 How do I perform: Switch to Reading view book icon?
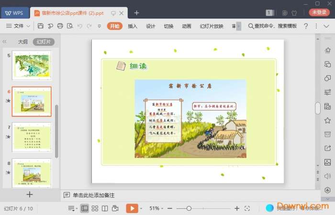tap(105, 208)
